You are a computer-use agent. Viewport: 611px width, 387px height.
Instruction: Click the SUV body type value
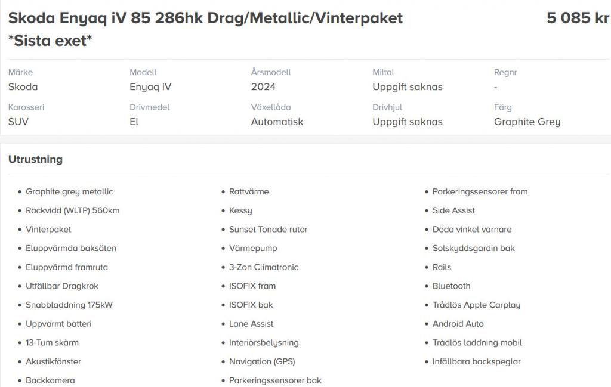pos(18,122)
